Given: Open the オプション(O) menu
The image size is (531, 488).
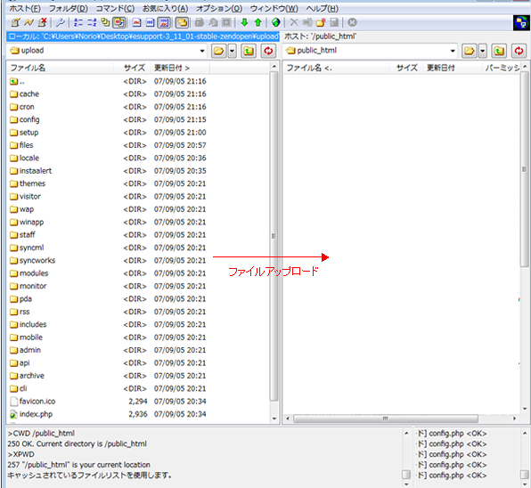Looking at the screenshot, I should click(219, 9).
